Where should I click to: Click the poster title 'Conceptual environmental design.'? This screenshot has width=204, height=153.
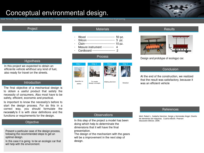pyautogui.click(x=57, y=13)
